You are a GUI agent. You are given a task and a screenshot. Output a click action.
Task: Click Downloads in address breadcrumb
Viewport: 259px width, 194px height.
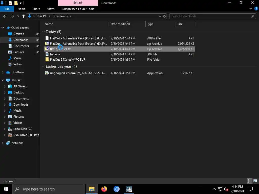(x=60, y=16)
